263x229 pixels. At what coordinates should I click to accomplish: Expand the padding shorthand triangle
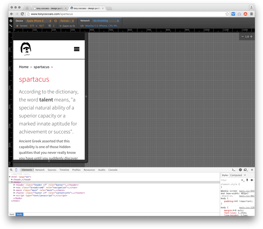pyautogui.click(x=235, y=201)
